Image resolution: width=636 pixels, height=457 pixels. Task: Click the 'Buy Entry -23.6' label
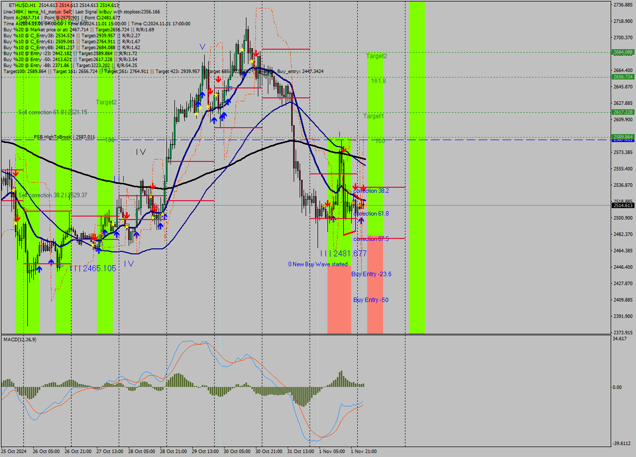371,274
